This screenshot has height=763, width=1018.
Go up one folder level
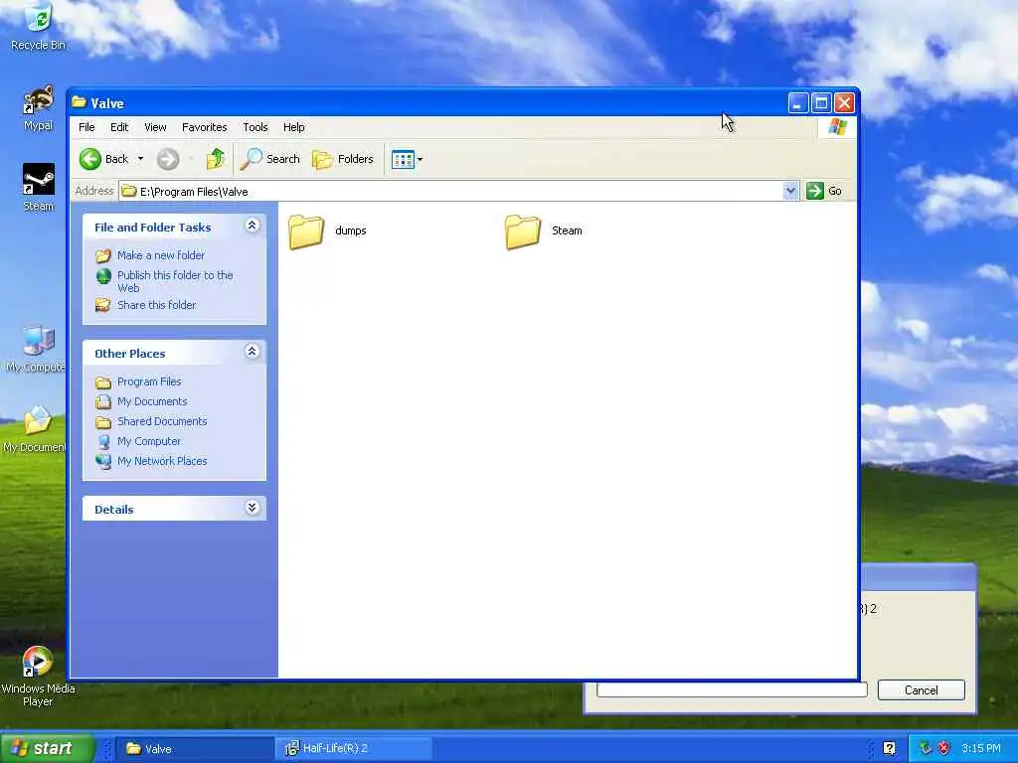(x=215, y=159)
